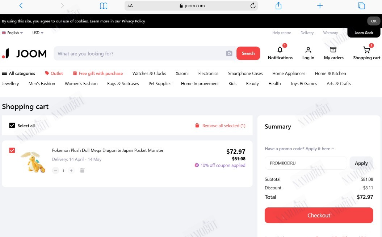The width and height of the screenshot is (382, 237).
Task: Click the Log in person icon
Action: pyautogui.click(x=308, y=50)
